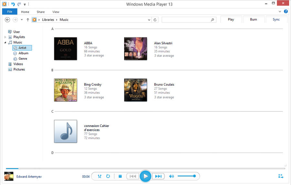Image resolution: width=291 pixels, height=185 pixels.
Task: Expand the Playlists tree node
Action: pyautogui.click(x=5, y=37)
